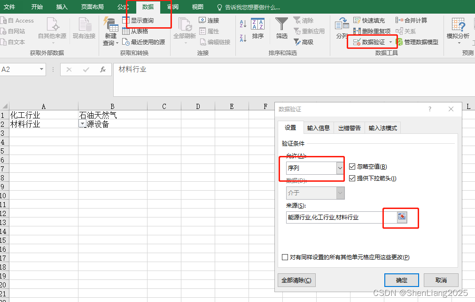Screen dimensions: 475x302
Task: Enable applying changes to all identical cells
Action: pyautogui.click(x=285, y=257)
